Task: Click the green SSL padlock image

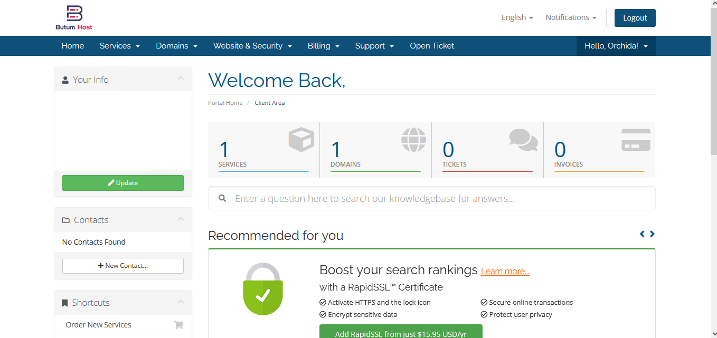Action: pyautogui.click(x=263, y=289)
